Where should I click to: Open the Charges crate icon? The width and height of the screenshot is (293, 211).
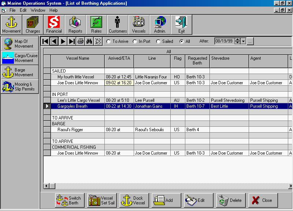(x=33, y=25)
